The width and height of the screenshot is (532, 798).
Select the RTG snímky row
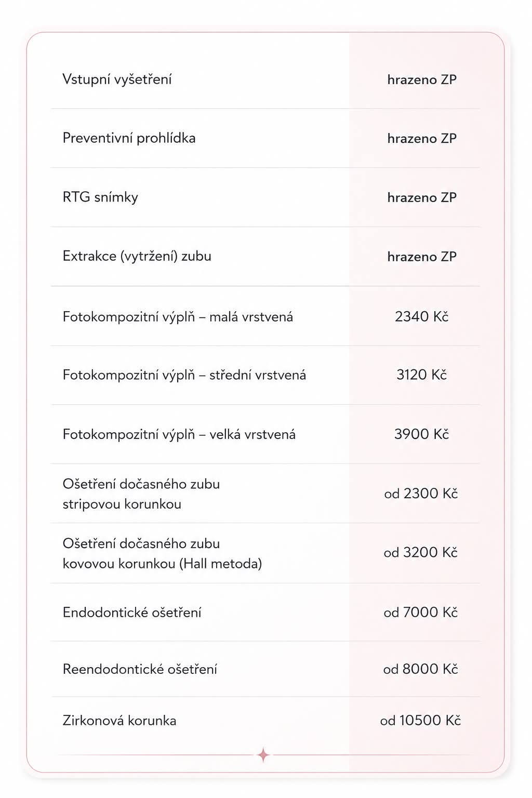pyautogui.click(x=265, y=197)
